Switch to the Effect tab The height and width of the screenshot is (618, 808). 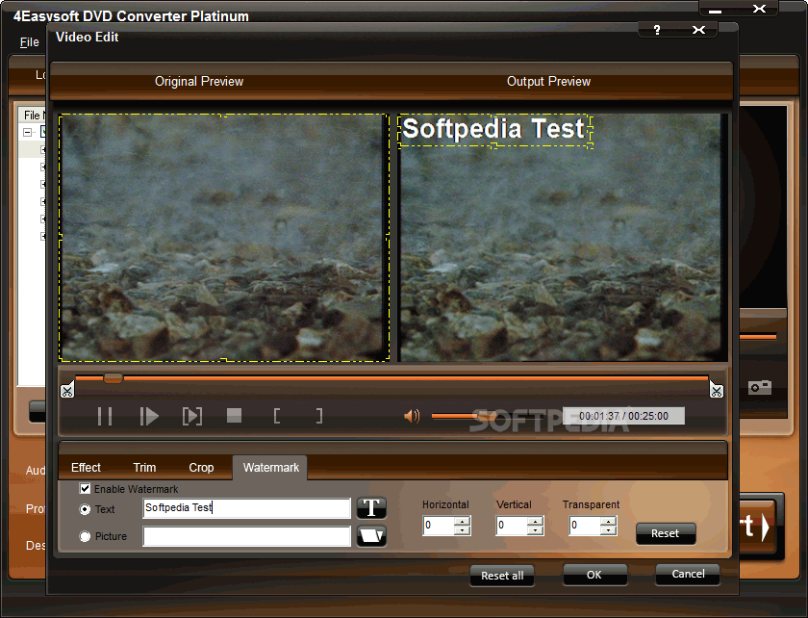[x=86, y=468]
